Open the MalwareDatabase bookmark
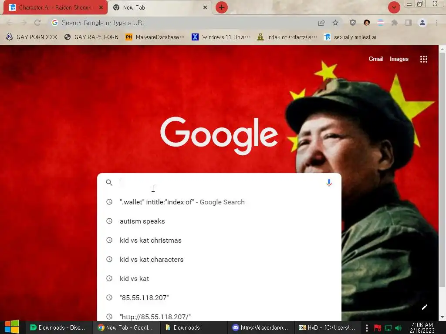Viewport: 446px width, 334px height. point(155,37)
